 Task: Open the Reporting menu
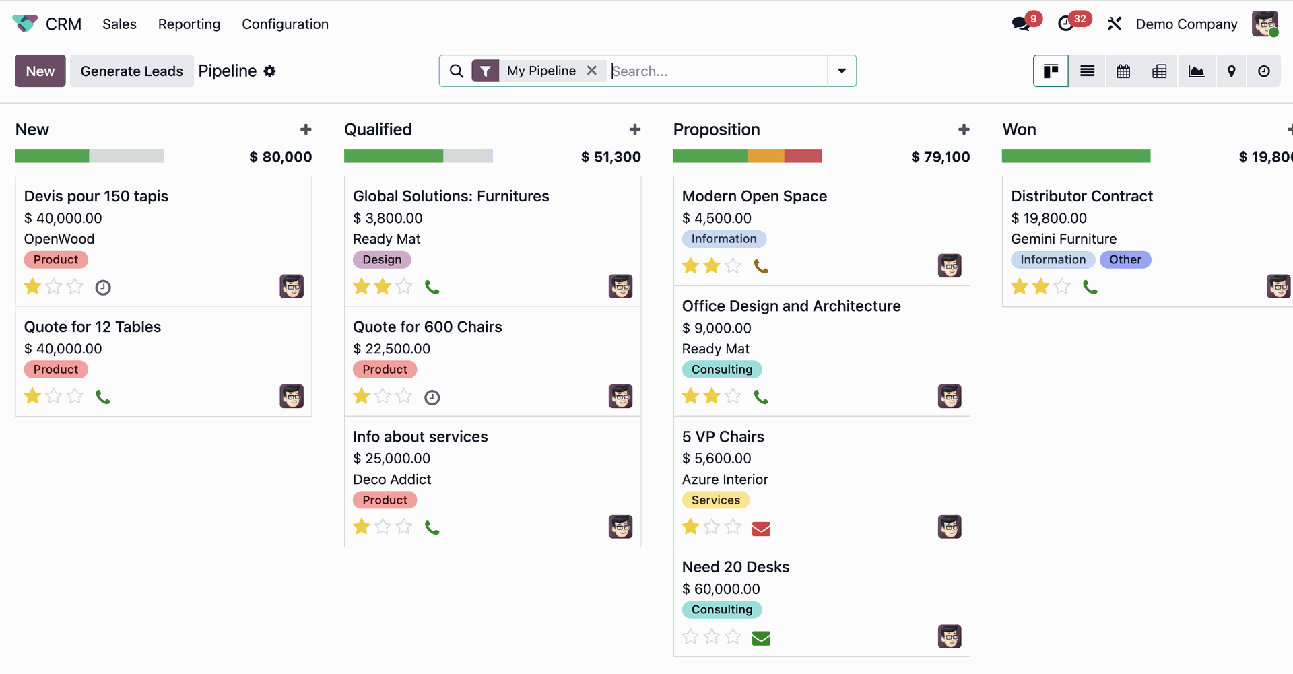tap(189, 24)
